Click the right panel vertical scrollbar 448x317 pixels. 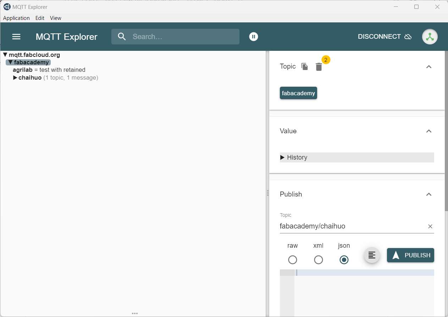(x=446, y=131)
